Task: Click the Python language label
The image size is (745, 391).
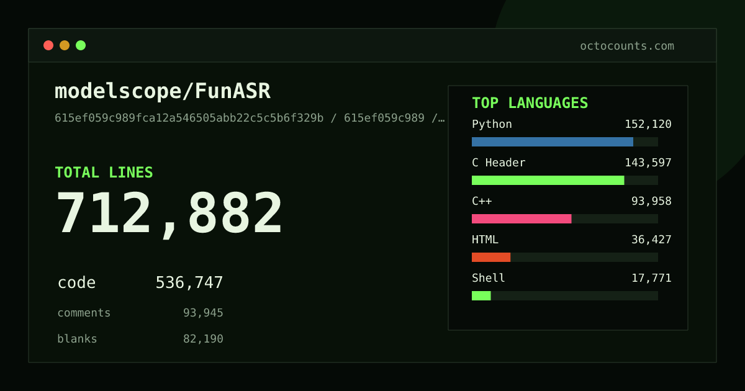Action: [x=492, y=124]
